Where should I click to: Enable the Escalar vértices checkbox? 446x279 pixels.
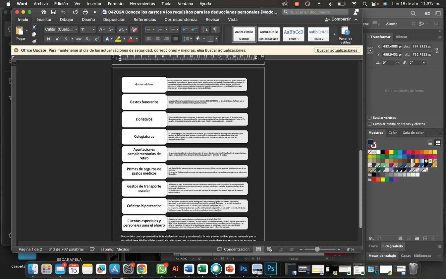coord(370,117)
